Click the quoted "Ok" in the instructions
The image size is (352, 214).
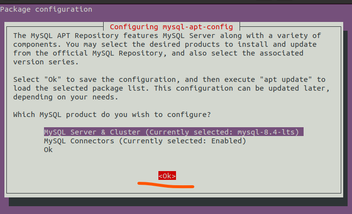pyautogui.click(x=52, y=79)
